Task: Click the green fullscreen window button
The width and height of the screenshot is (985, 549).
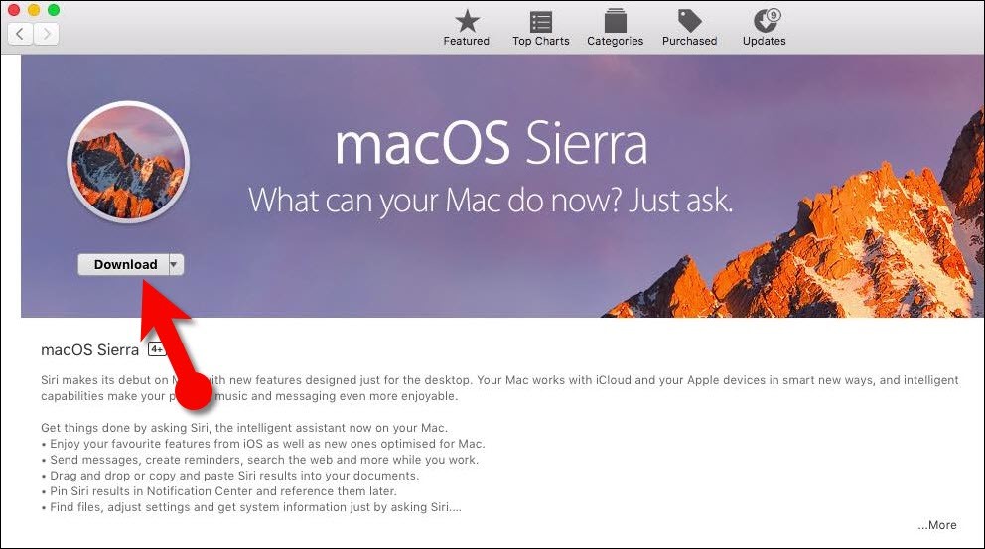Action: [54, 9]
